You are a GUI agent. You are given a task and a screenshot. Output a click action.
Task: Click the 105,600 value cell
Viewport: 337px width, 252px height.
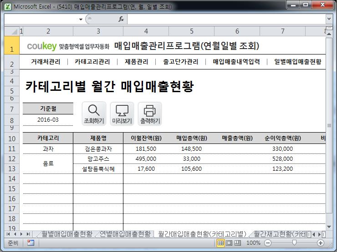191,169
